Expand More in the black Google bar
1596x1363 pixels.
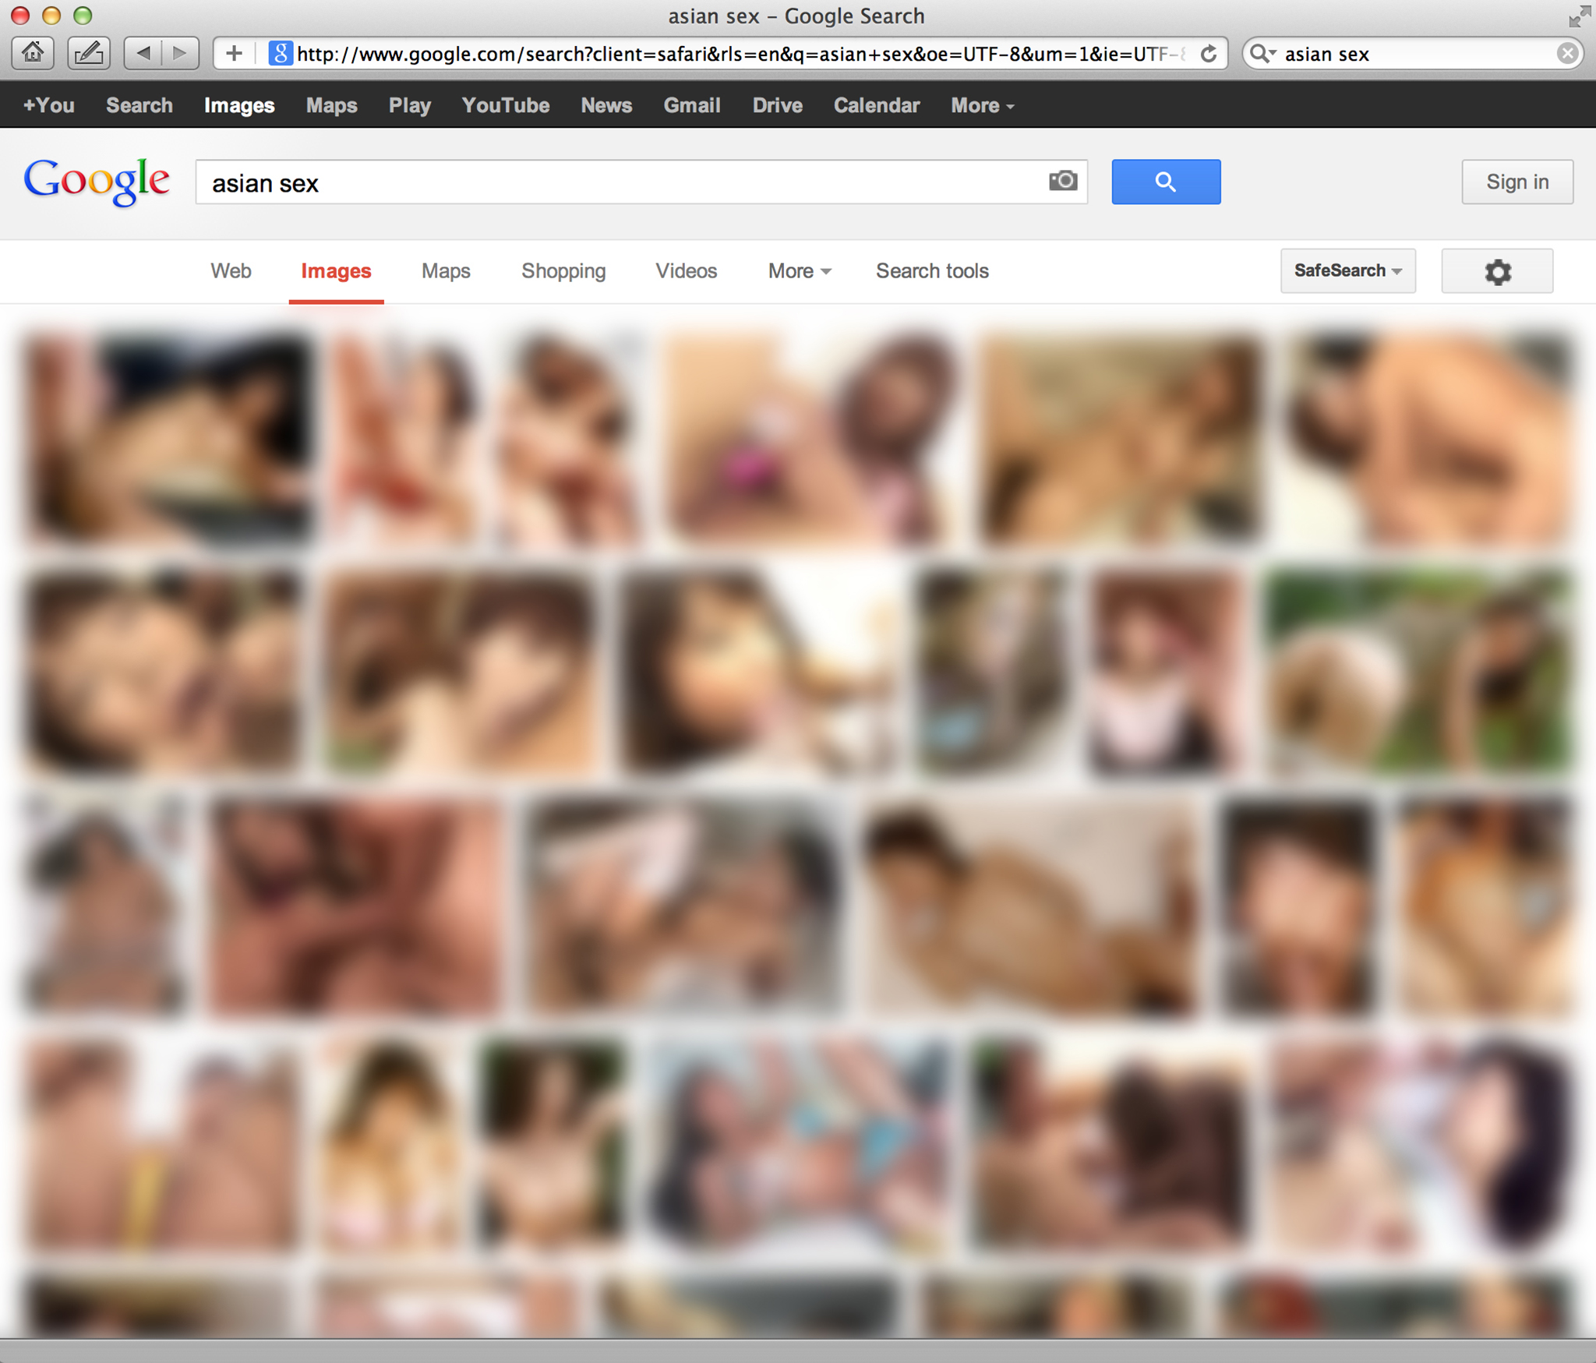(982, 105)
